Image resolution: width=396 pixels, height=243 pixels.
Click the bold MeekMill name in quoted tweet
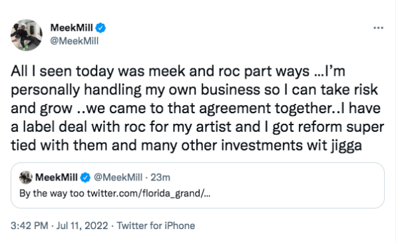point(57,178)
